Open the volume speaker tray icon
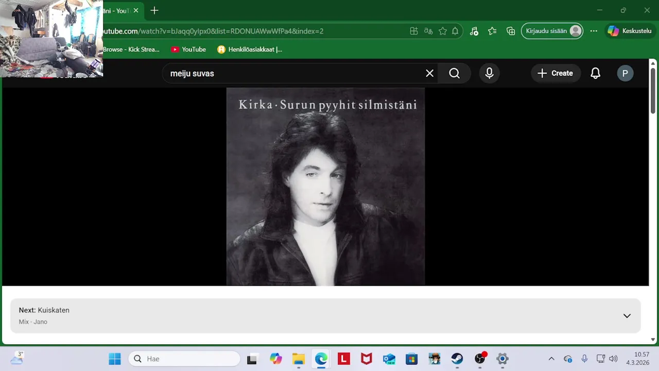Image resolution: width=659 pixels, height=371 pixels. 613,359
